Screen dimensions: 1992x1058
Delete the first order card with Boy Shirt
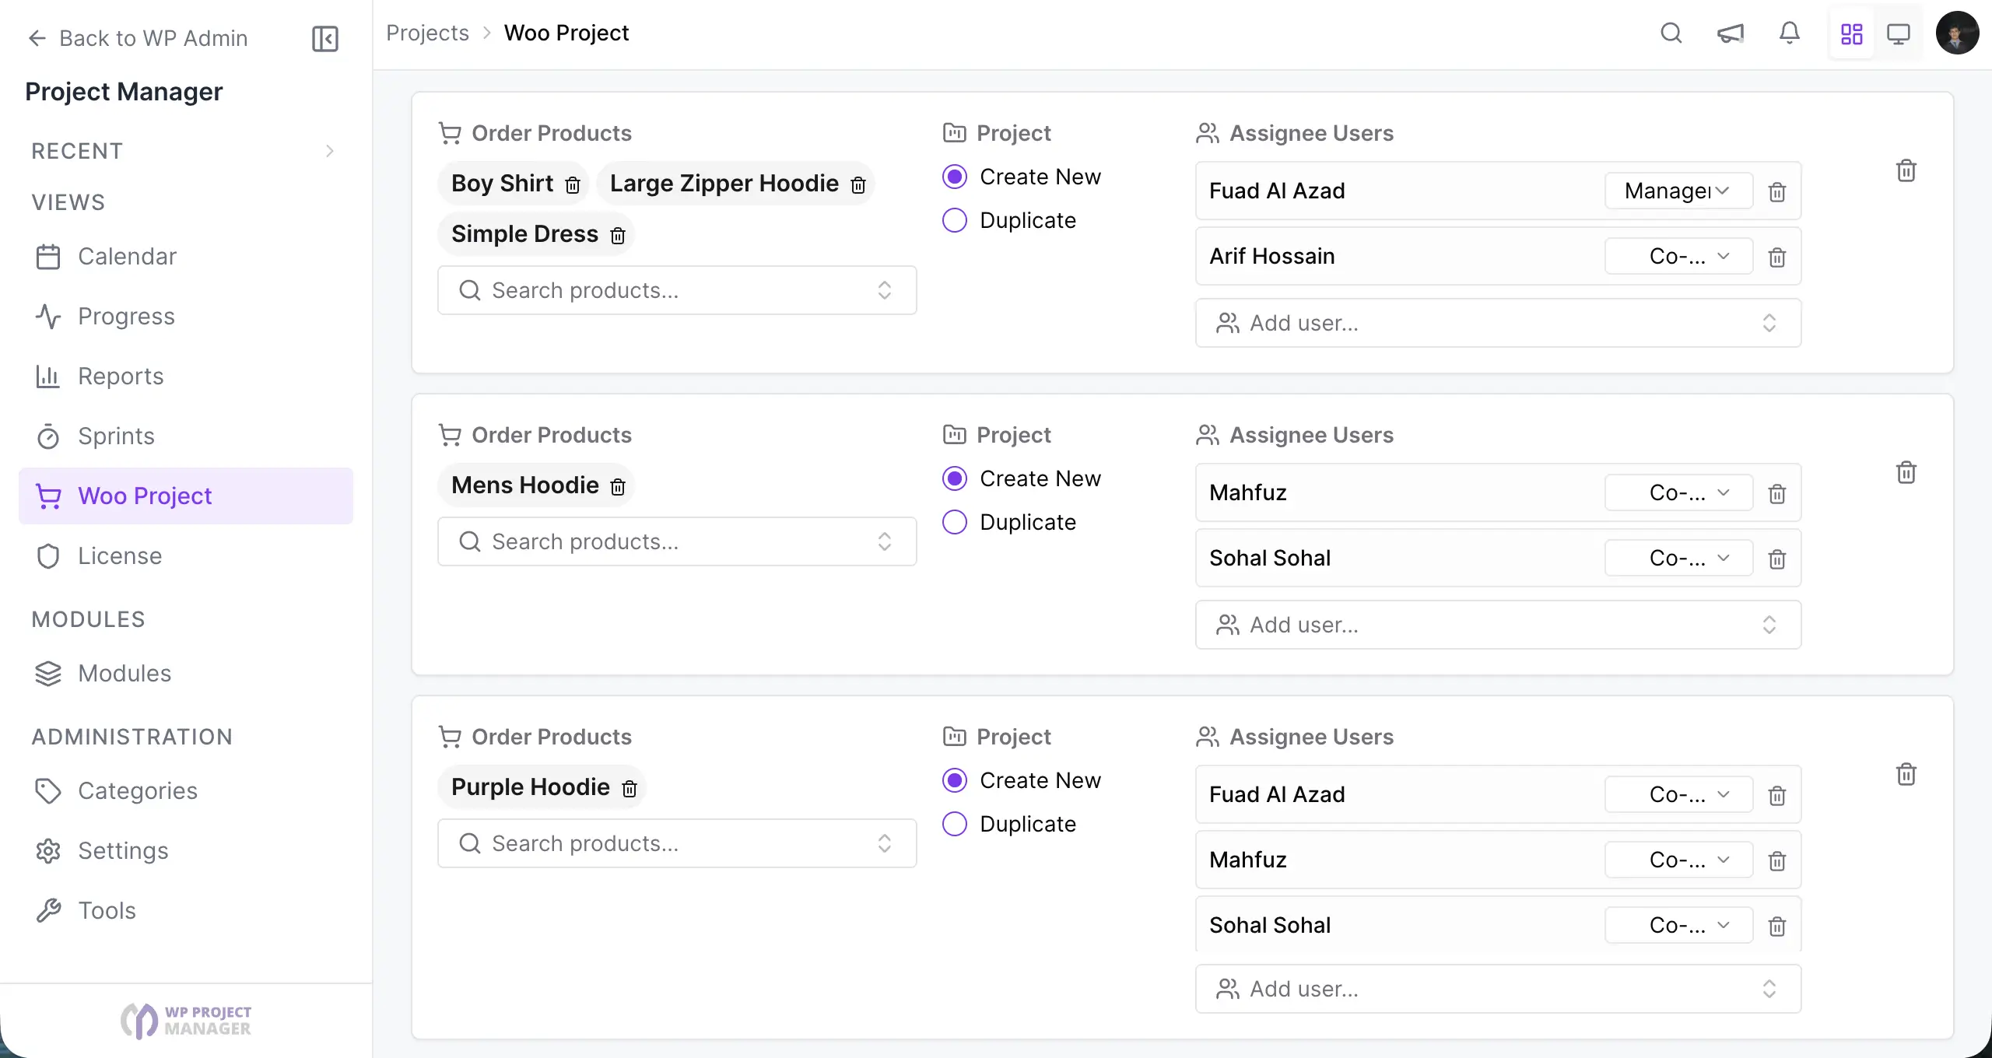[x=1906, y=170]
